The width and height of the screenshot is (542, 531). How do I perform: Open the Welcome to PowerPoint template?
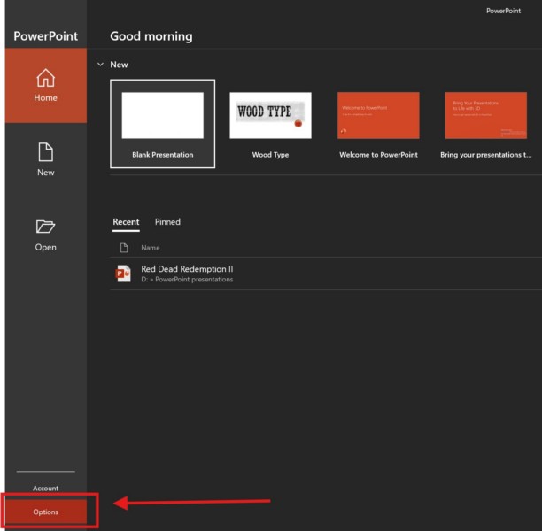tap(378, 116)
